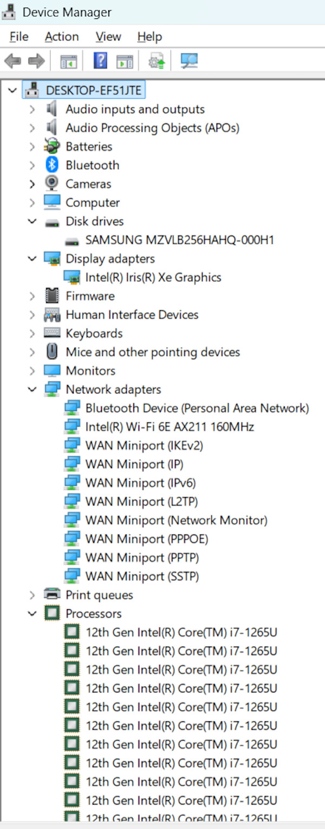
Task: Expand the Audio inputs and outputs node
Action: click(x=32, y=109)
